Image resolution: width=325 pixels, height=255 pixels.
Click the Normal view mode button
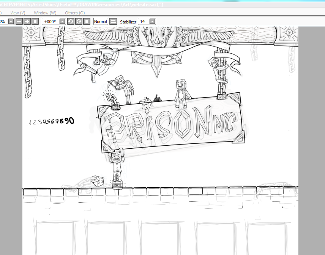coord(101,22)
